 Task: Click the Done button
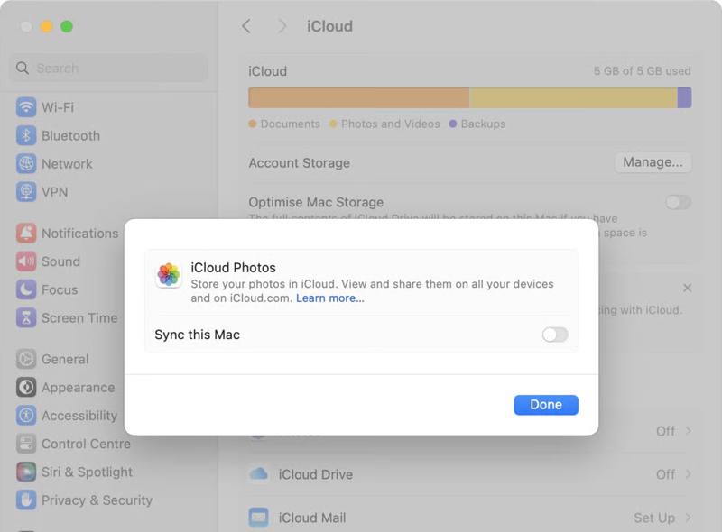(x=546, y=405)
